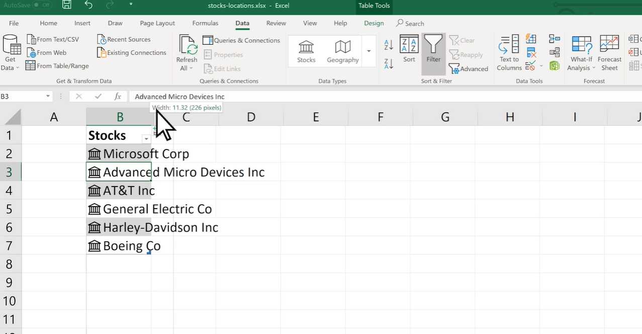Image resolution: width=642 pixels, height=334 pixels.
Task: Select row 5 header
Action: (x=11, y=209)
